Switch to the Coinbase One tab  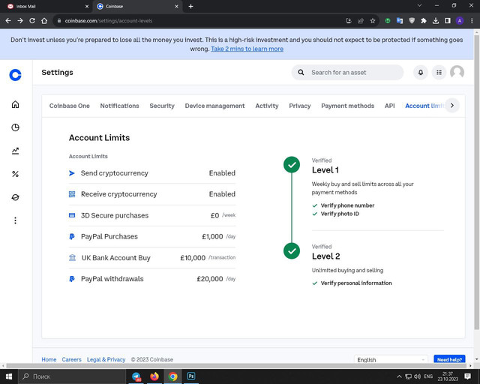pyautogui.click(x=70, y=106)
